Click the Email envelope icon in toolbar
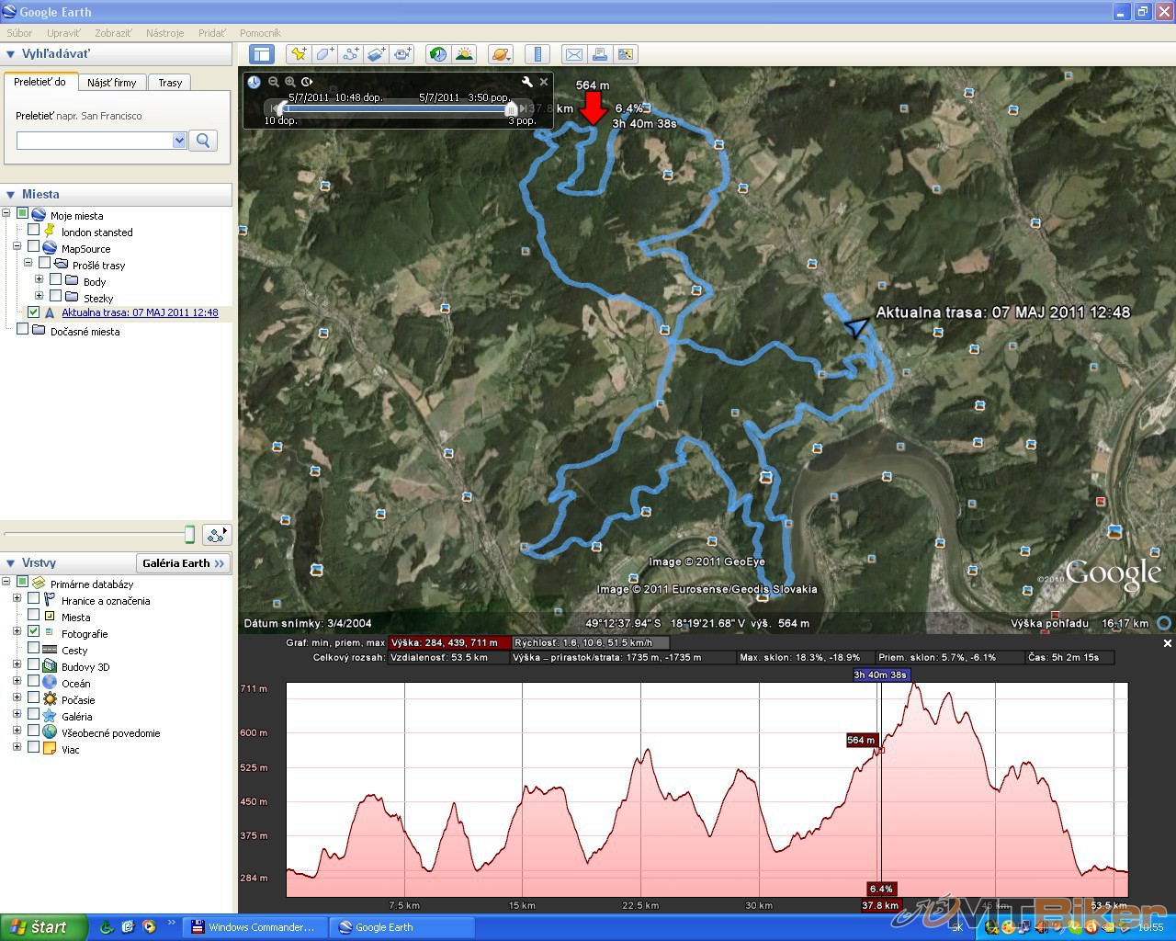 pos(573,54)
